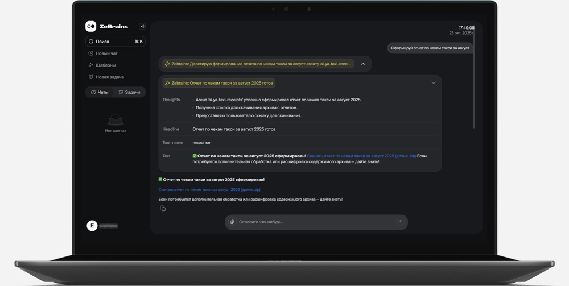The image size is (569, 286).
Task: Click the user message bubble about August report
Action: [x=430, y=48]
